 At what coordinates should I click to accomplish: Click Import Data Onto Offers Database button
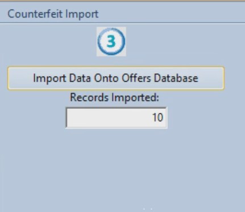[x=116, y=78]
